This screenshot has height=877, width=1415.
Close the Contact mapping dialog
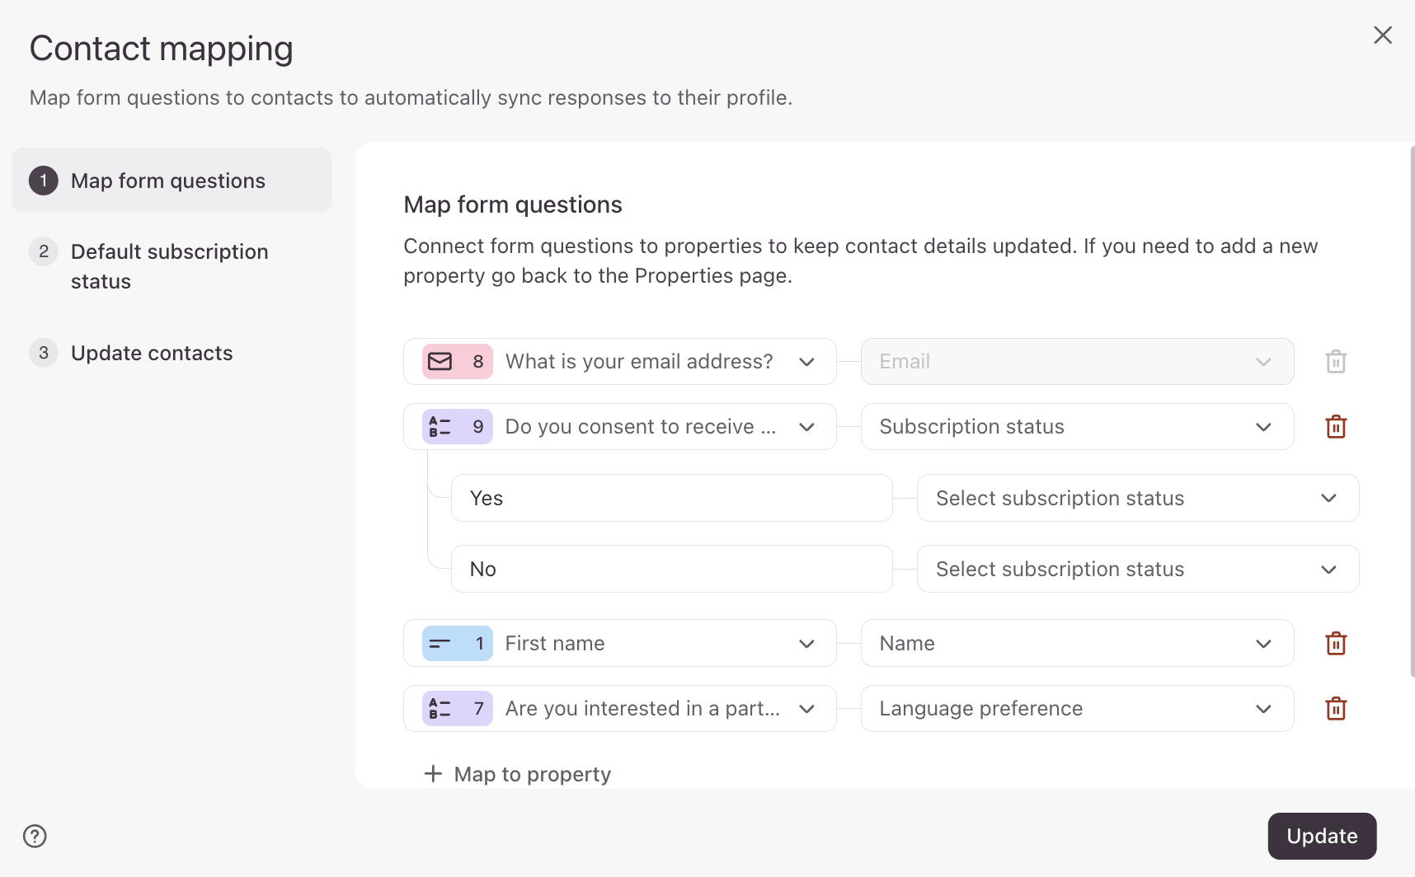coord(1383,35)
